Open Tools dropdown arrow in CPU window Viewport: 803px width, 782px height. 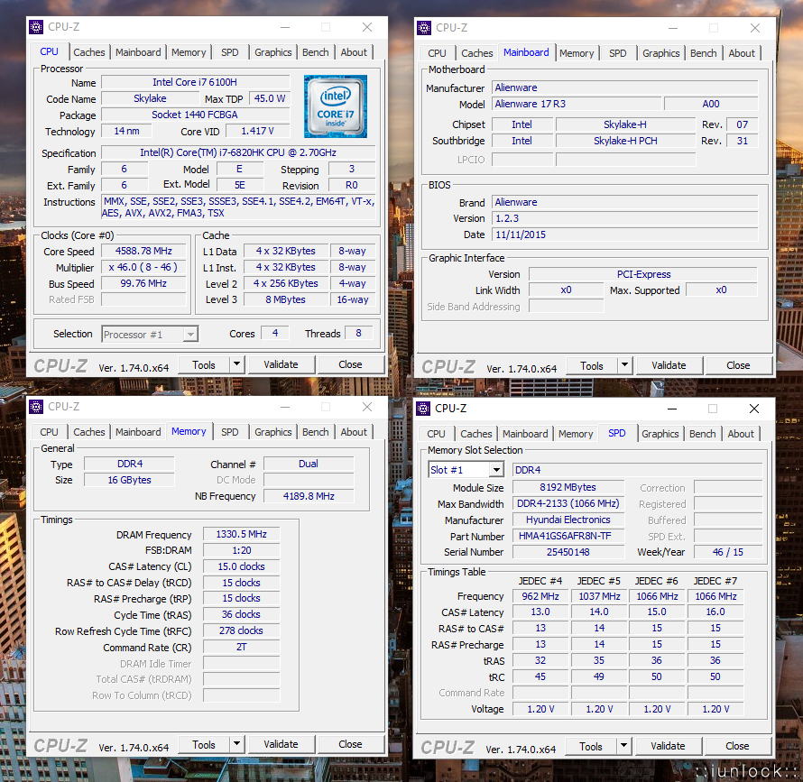pyautogui.click(x=236, y=364)
